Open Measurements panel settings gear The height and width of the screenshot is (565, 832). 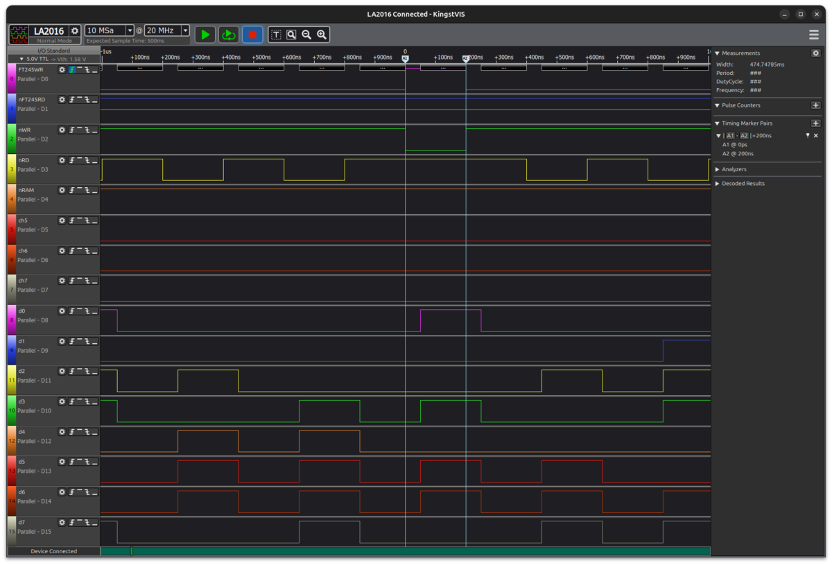coord(815,53)
